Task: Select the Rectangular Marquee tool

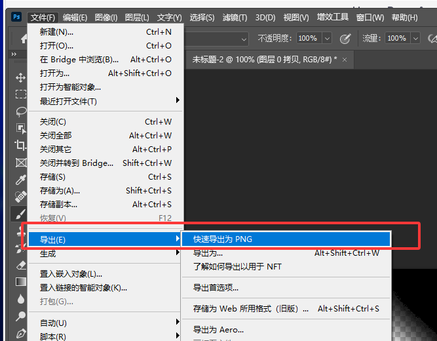Action: pos(20,94)
